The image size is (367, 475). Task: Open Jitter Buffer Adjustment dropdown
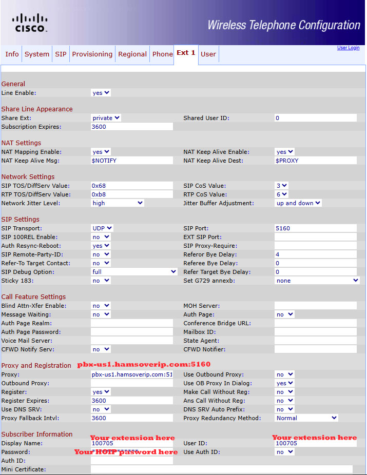point(298,203)
